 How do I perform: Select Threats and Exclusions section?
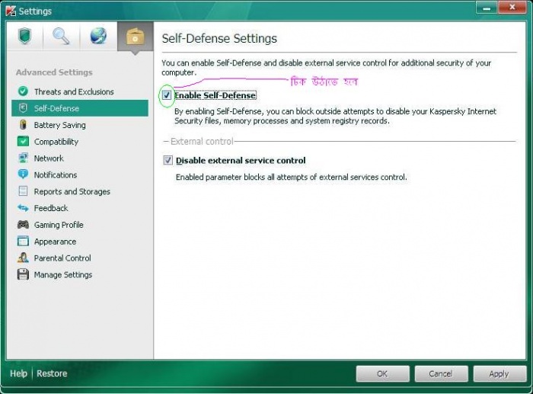80,91
